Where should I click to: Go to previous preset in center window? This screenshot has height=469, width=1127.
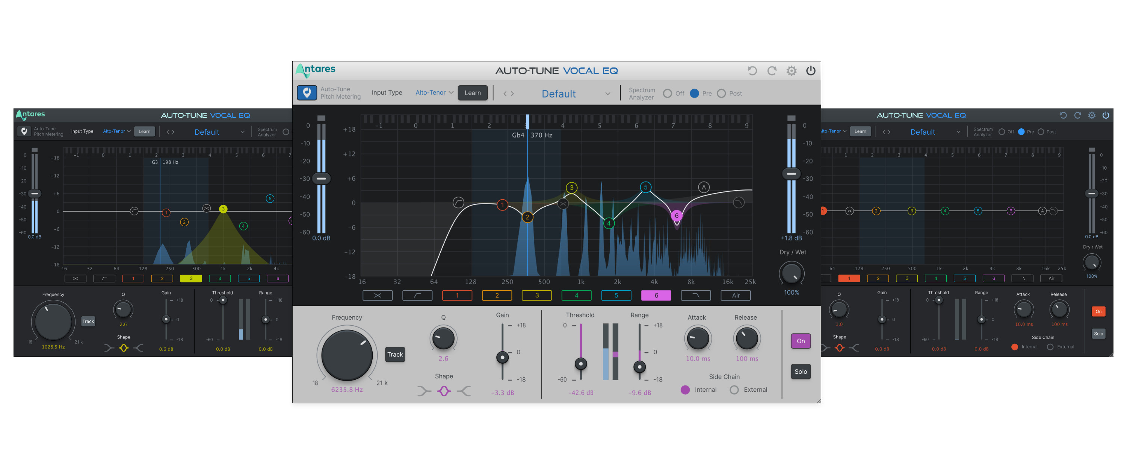point(505,93)
